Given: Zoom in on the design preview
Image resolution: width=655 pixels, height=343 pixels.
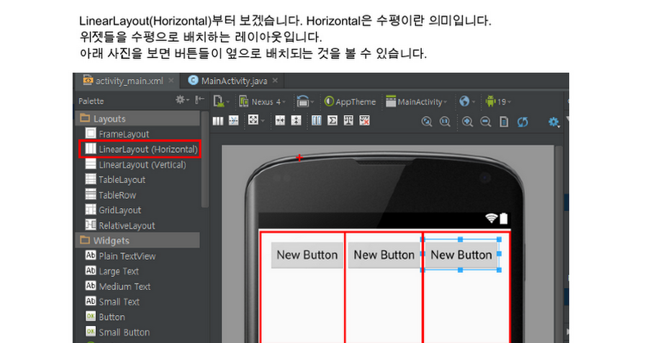Looking at the screenshot, I should [467, 122].
